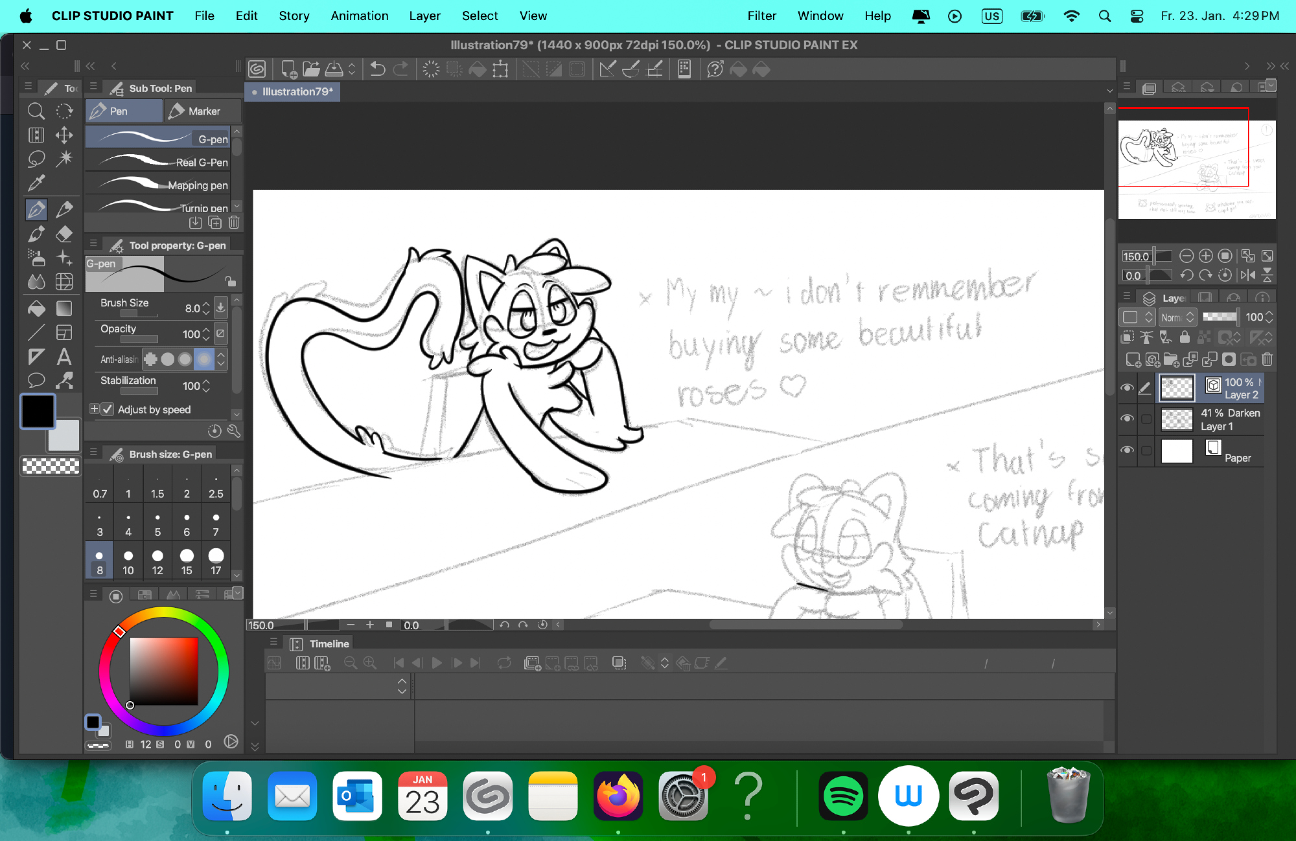Select the Lasso selection tool

click(36, 159)
